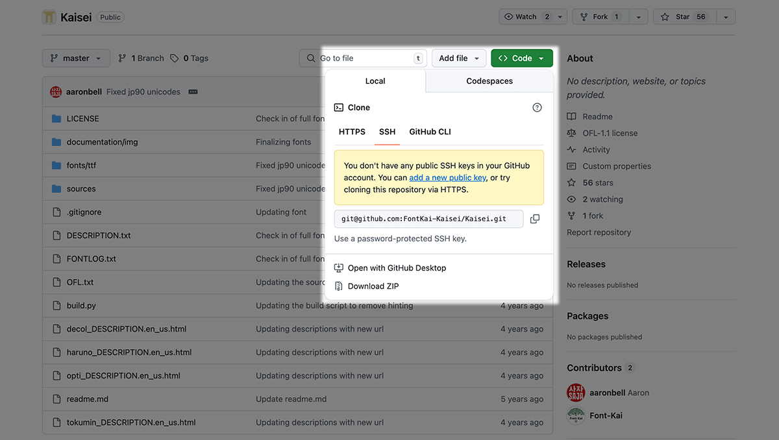Click the Download ZIP option

click(x=373, y=286)
